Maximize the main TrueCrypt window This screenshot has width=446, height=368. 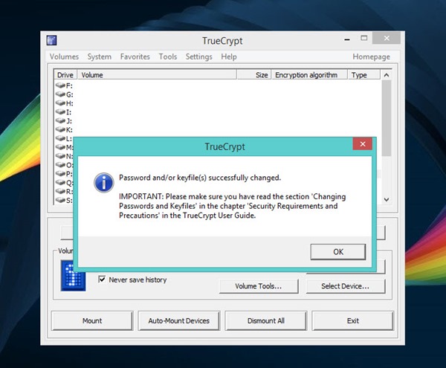tap(364, 38)
